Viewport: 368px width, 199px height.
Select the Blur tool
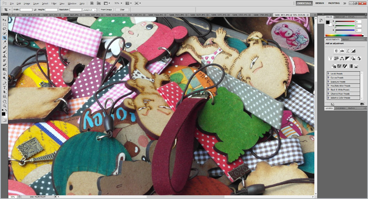click(4, 74)
